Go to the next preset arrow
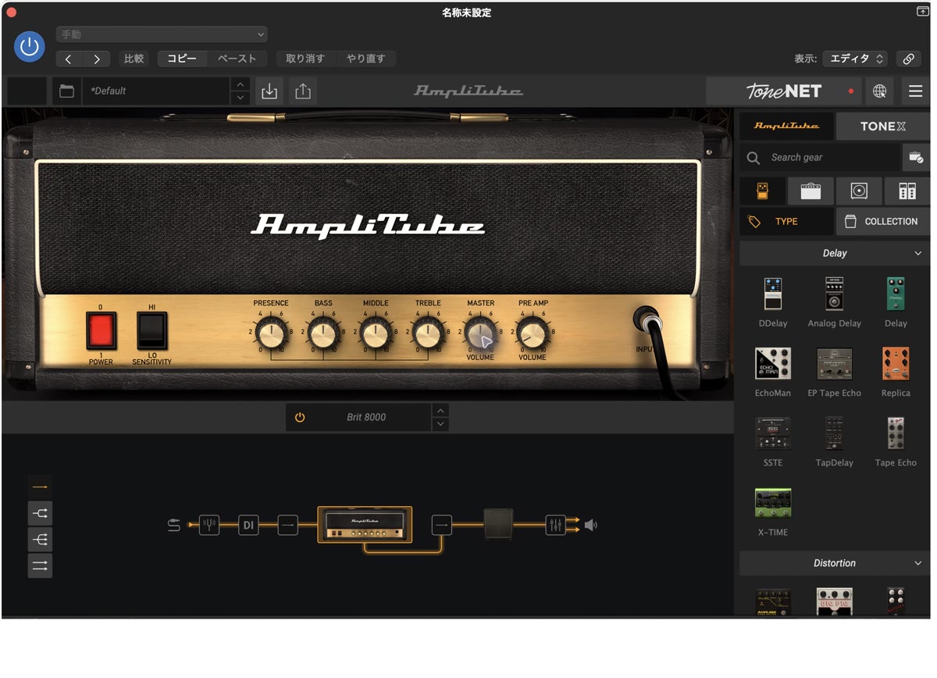Viewport: 937px width, 678px height. coord(96,59)
